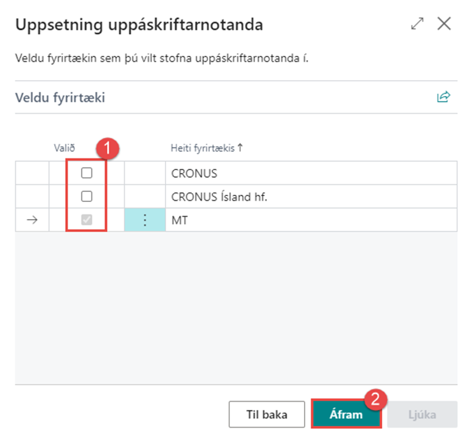476x447 pixels.
Task: Check the Valið box for CRONUS
Action: point(87,173)
